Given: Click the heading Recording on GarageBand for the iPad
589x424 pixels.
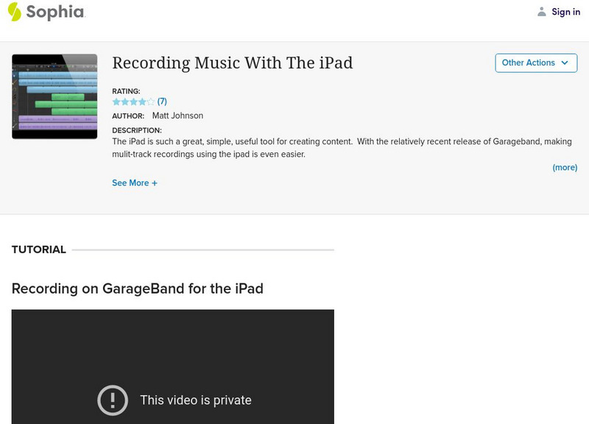Looking at the screenshot, I should [137, 289].
